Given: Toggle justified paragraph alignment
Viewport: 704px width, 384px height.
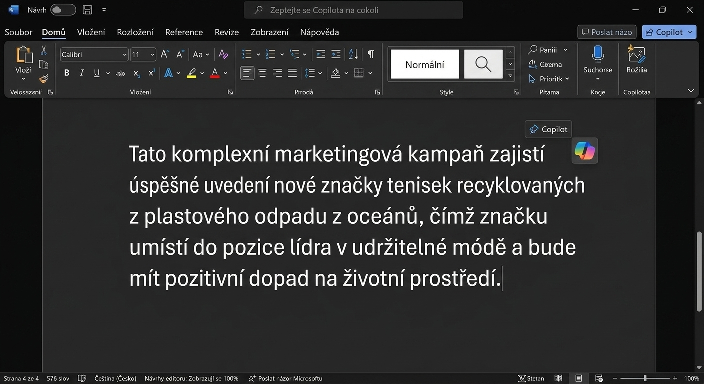Looking at the screenshot, I should 292,73.
